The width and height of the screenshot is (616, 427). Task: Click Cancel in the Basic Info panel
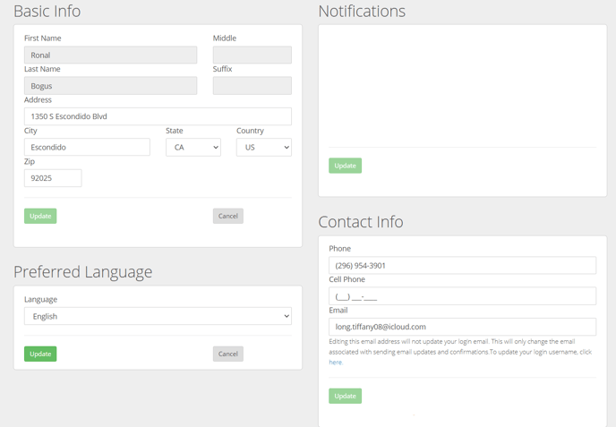point(227,216)
